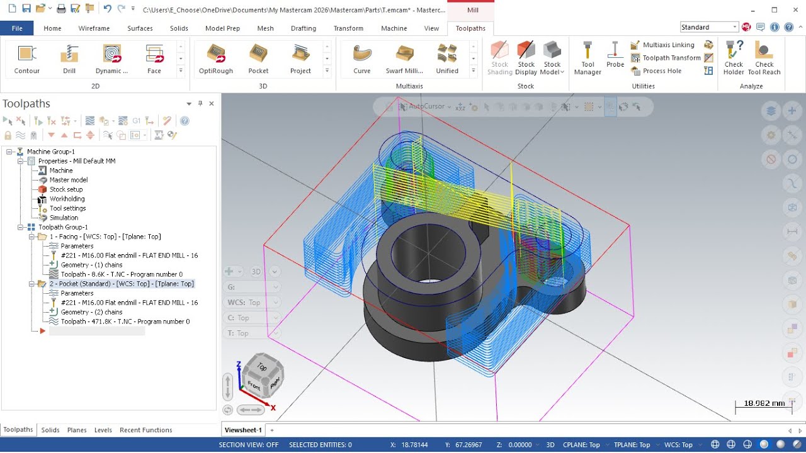The image size is (806, 453).
Task: Select the 2 - Pocket (Standard) operation
Action: [122, 284]
